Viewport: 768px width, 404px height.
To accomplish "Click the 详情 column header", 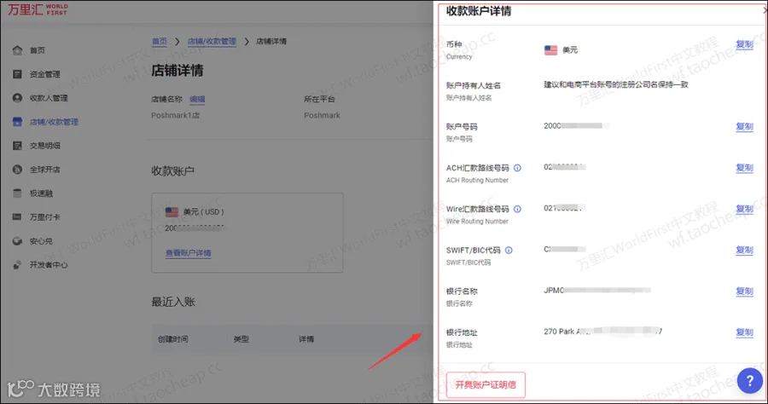I will (306, 339).
